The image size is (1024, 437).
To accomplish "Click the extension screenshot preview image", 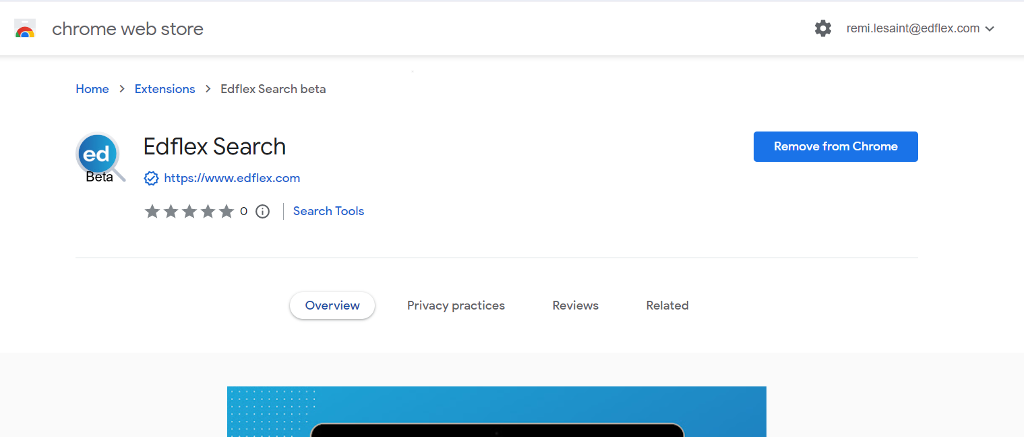I will 497,411.
